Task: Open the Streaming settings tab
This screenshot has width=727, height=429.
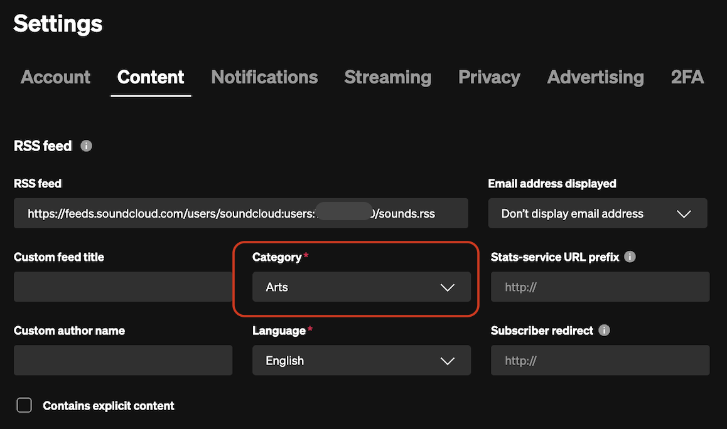Action: 387,77
